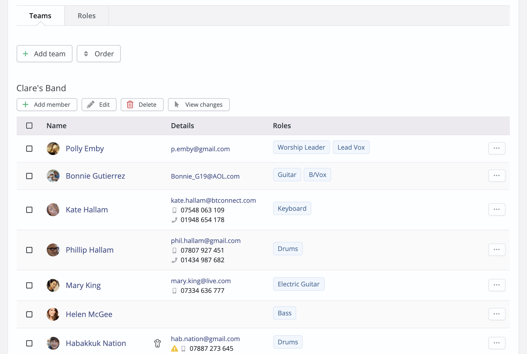Open the ellipsis actions menu for Bonnie Gutierrez
Screen dimensions: 527x354
coord(497,176)
